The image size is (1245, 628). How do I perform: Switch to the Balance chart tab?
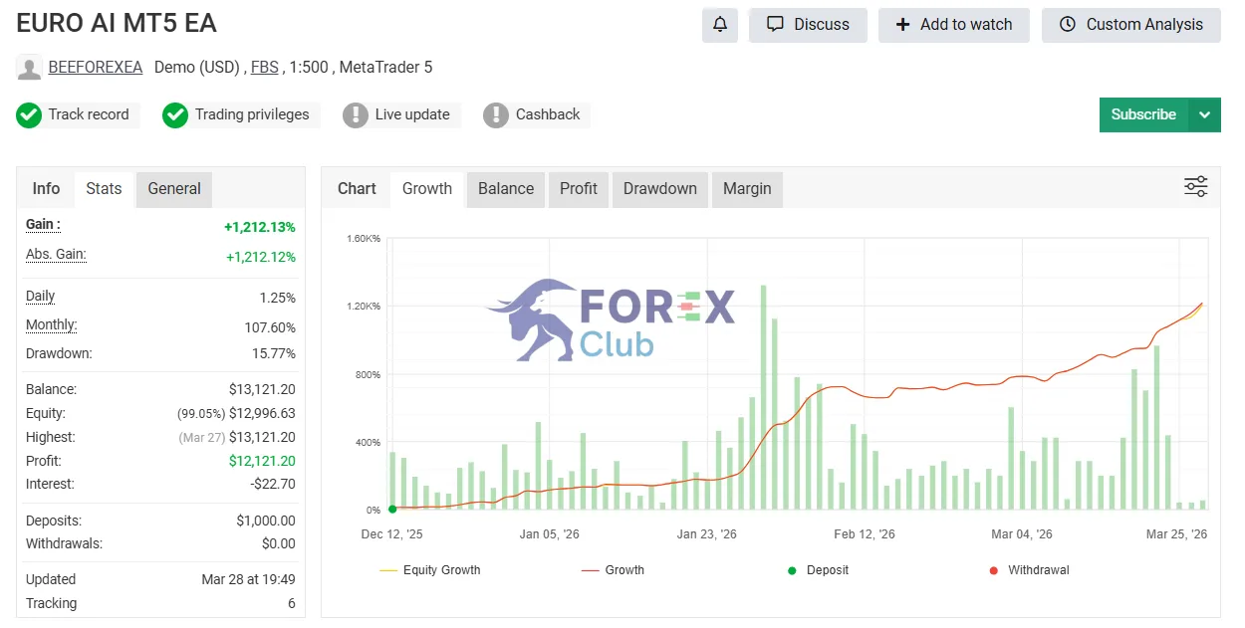point(506,189)
